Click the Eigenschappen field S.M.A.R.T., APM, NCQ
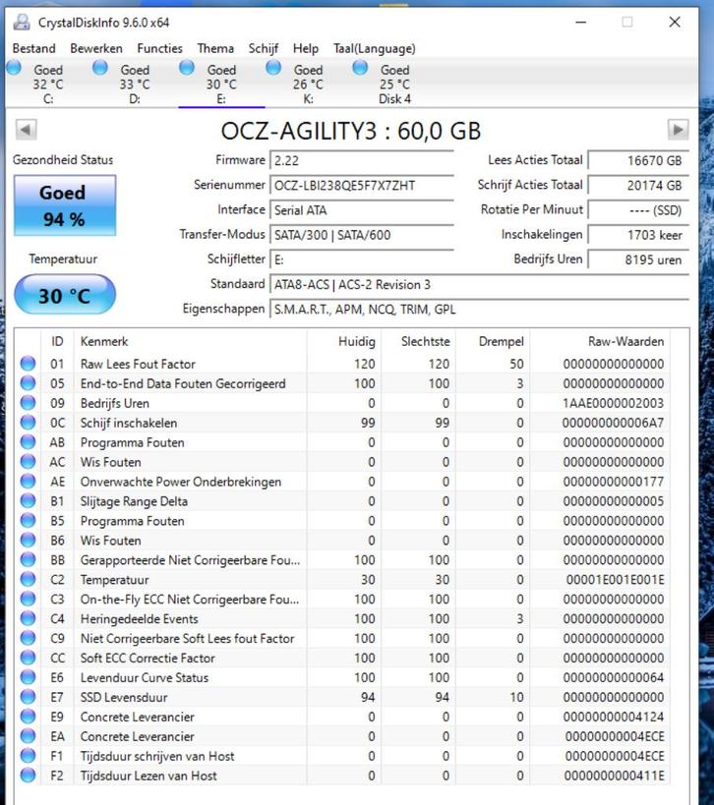 (x=479, y=309)
